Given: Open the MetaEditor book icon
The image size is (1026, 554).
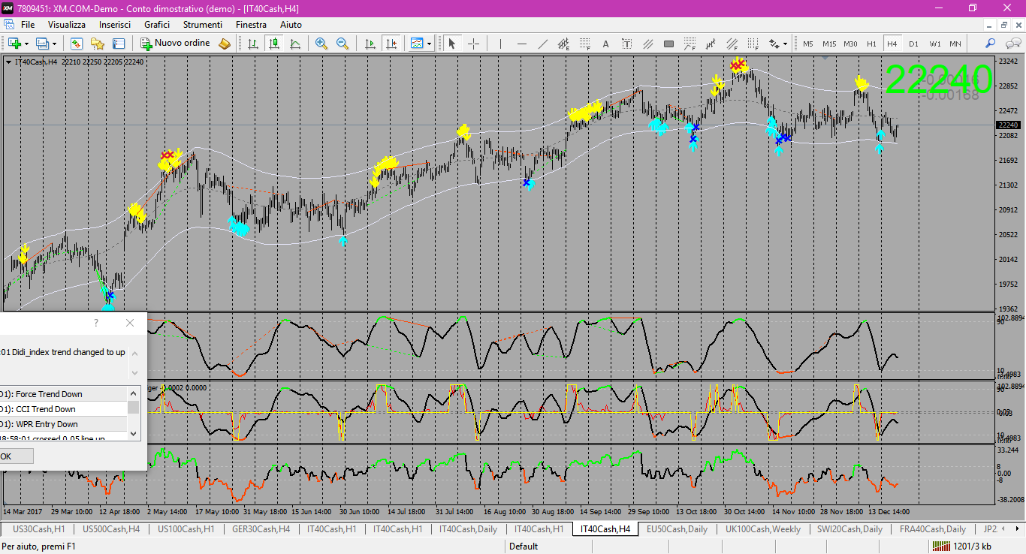Looking at the screenshot, I should (x=225, y=44).
